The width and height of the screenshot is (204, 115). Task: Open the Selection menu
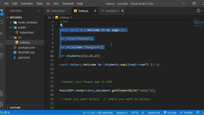[27, 4]
